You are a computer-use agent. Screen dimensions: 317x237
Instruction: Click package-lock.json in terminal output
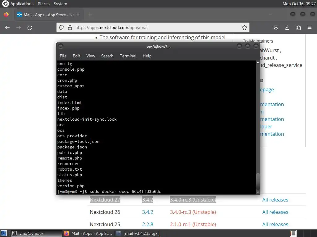[x=78, y=141]
